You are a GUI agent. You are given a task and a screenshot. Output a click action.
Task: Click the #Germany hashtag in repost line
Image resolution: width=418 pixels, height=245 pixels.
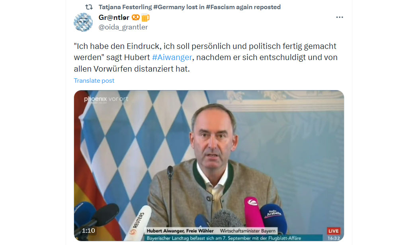[x=169, y=7]
